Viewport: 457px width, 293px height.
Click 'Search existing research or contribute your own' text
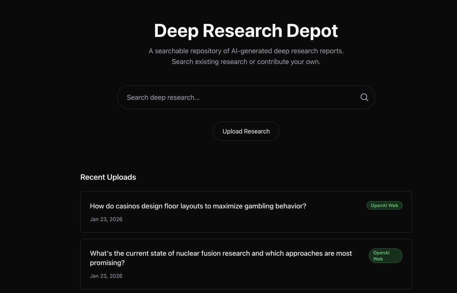[x=246, y=61]
